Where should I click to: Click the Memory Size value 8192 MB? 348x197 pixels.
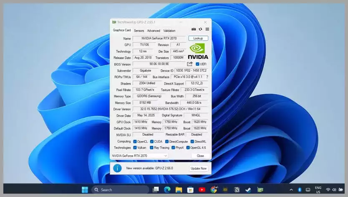tap(145, 102)
